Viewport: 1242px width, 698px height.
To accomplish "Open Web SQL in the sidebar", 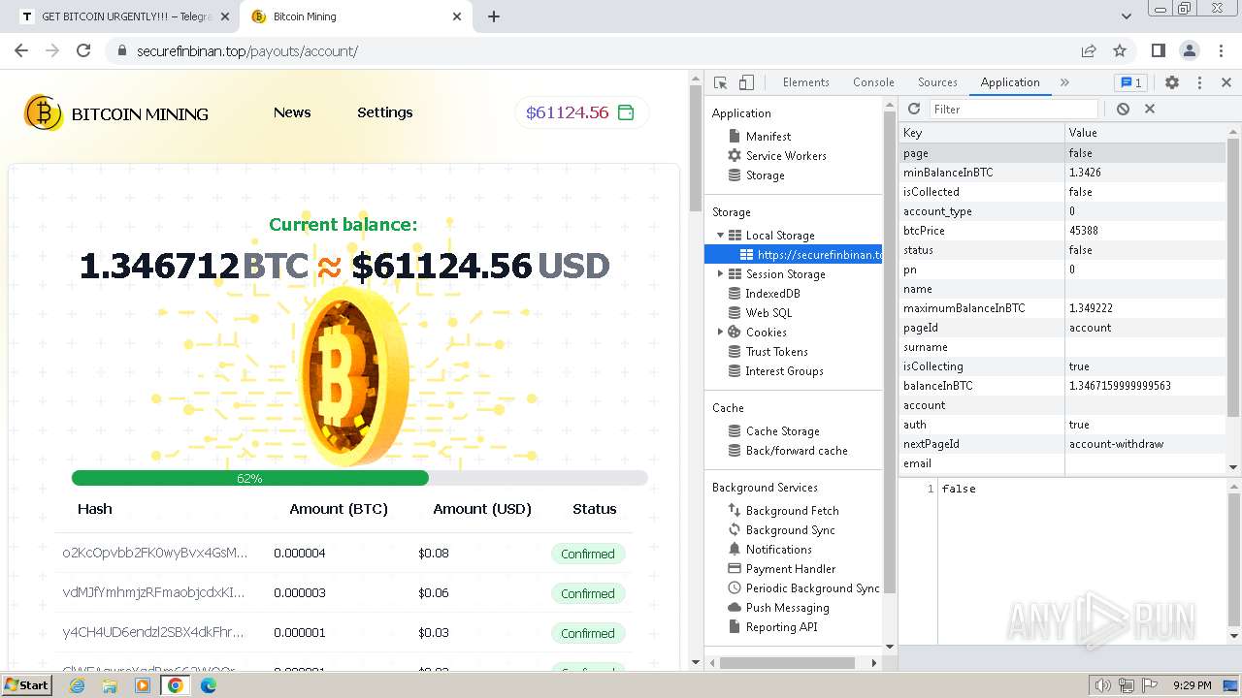I will coord(768,313).
